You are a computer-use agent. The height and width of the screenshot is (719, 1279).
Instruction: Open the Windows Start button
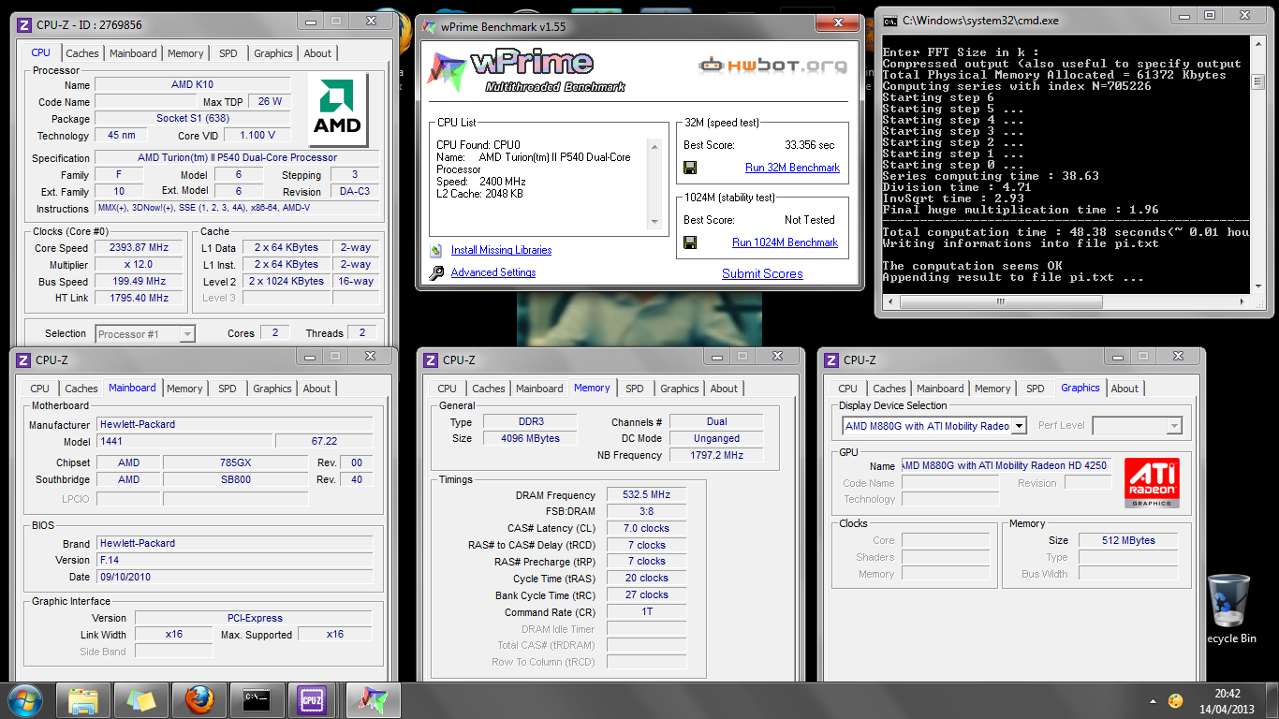point(24,700)
